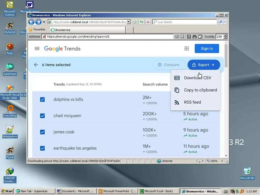Viewport: 260px width, 195px height.
Task: Click the Microsoft Outlook desktop icon
Action: pos(10,9)
